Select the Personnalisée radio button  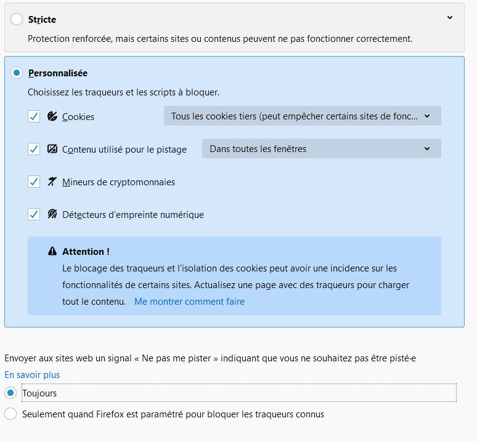click(17, 73)
